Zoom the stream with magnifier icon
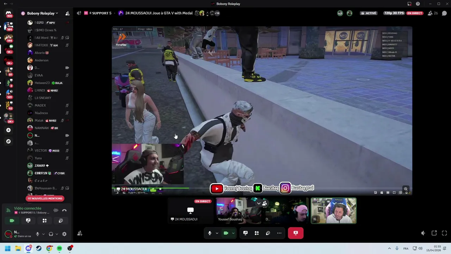 point(406,189)
